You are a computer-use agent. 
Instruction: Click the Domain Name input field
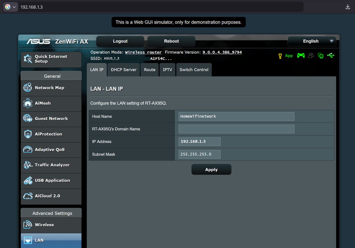point(236,129)
